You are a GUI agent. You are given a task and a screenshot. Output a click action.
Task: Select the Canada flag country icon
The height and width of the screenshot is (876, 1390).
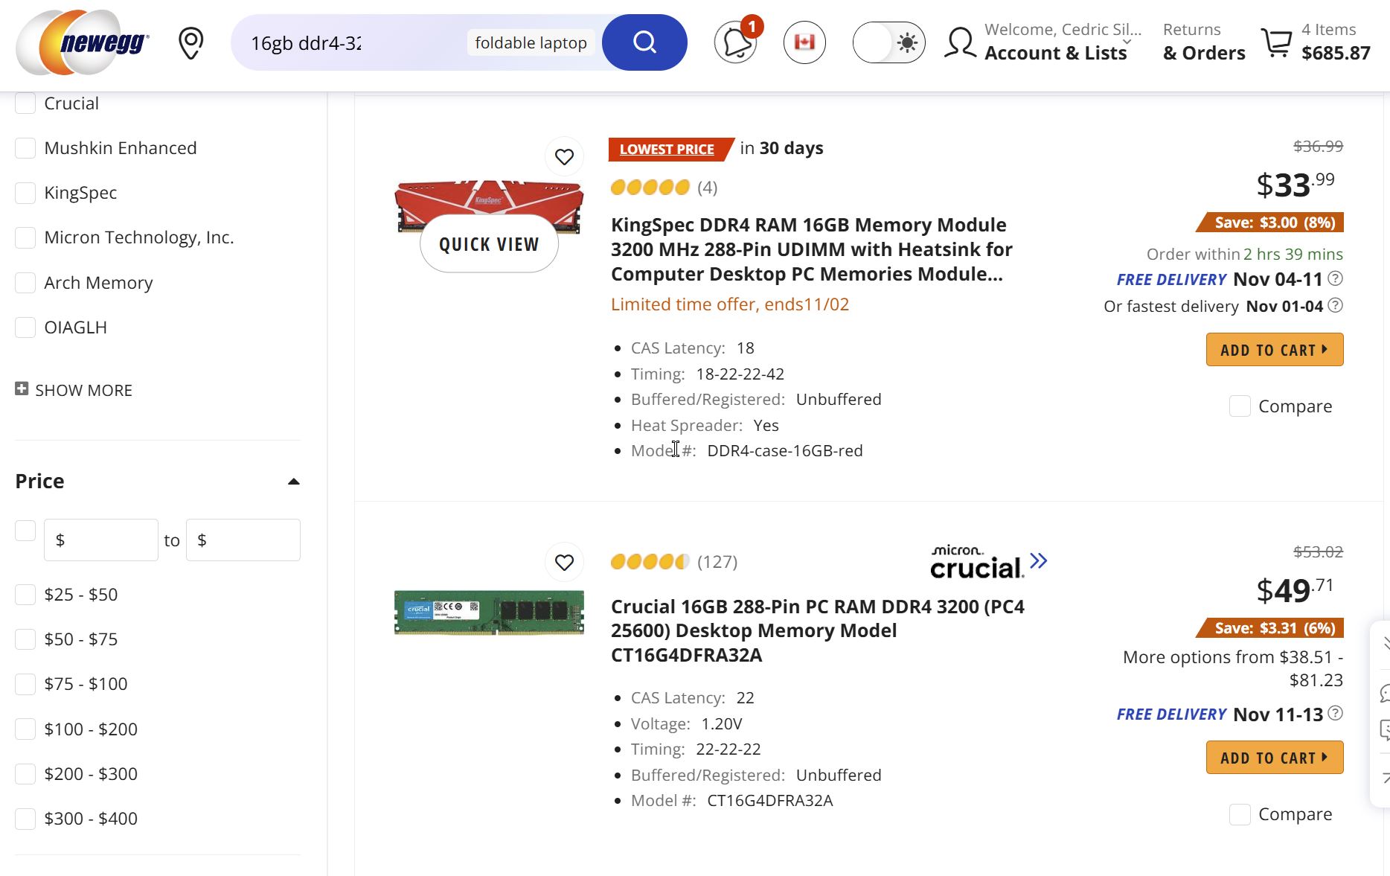(x=804, y=42)
